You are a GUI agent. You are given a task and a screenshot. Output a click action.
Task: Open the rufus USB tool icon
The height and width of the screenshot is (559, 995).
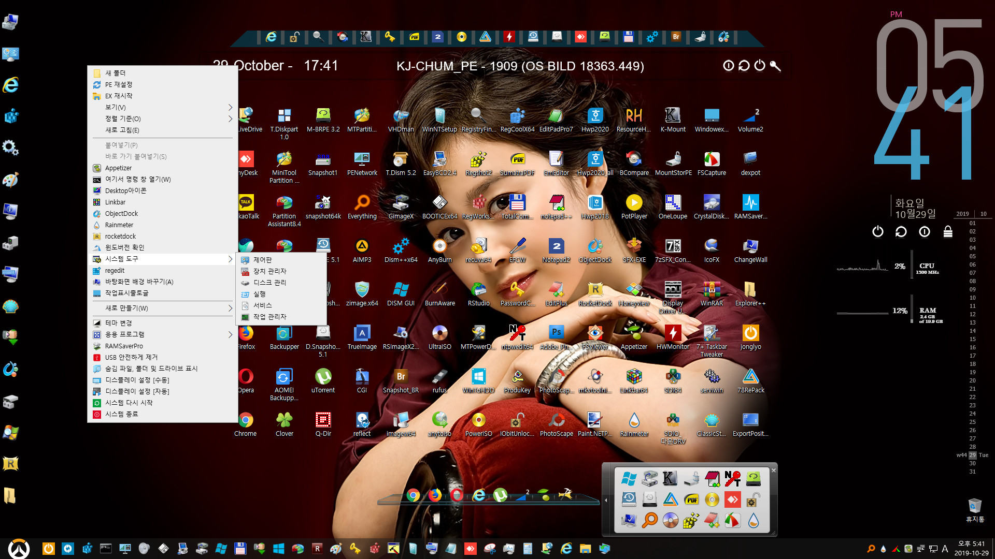[x=439, y=380]
